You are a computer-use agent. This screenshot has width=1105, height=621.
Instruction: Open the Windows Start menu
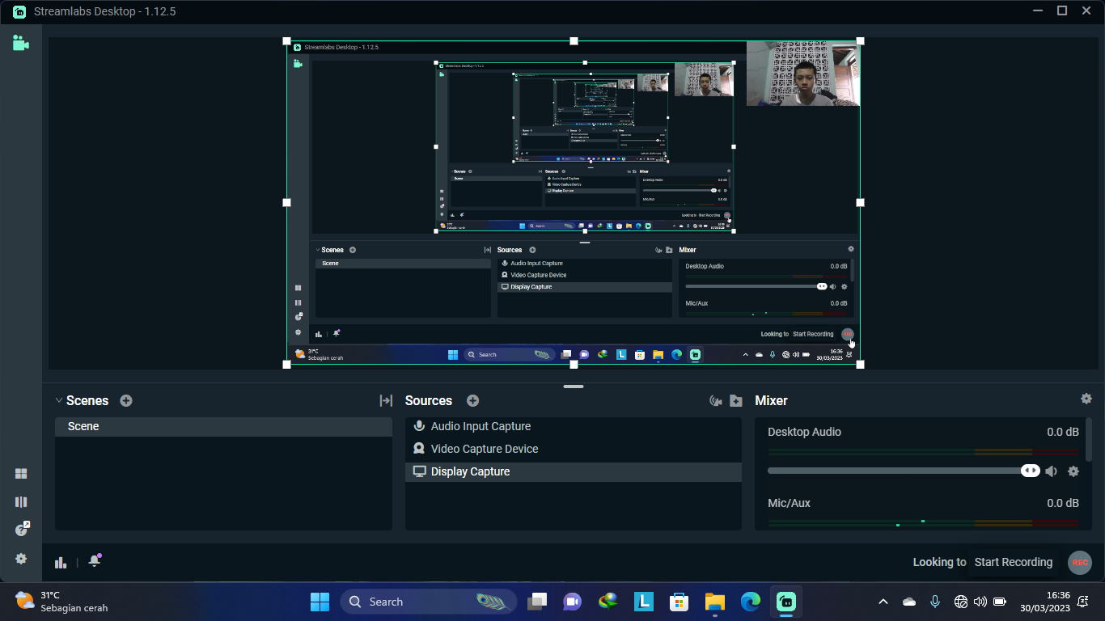tap(320, 602)
